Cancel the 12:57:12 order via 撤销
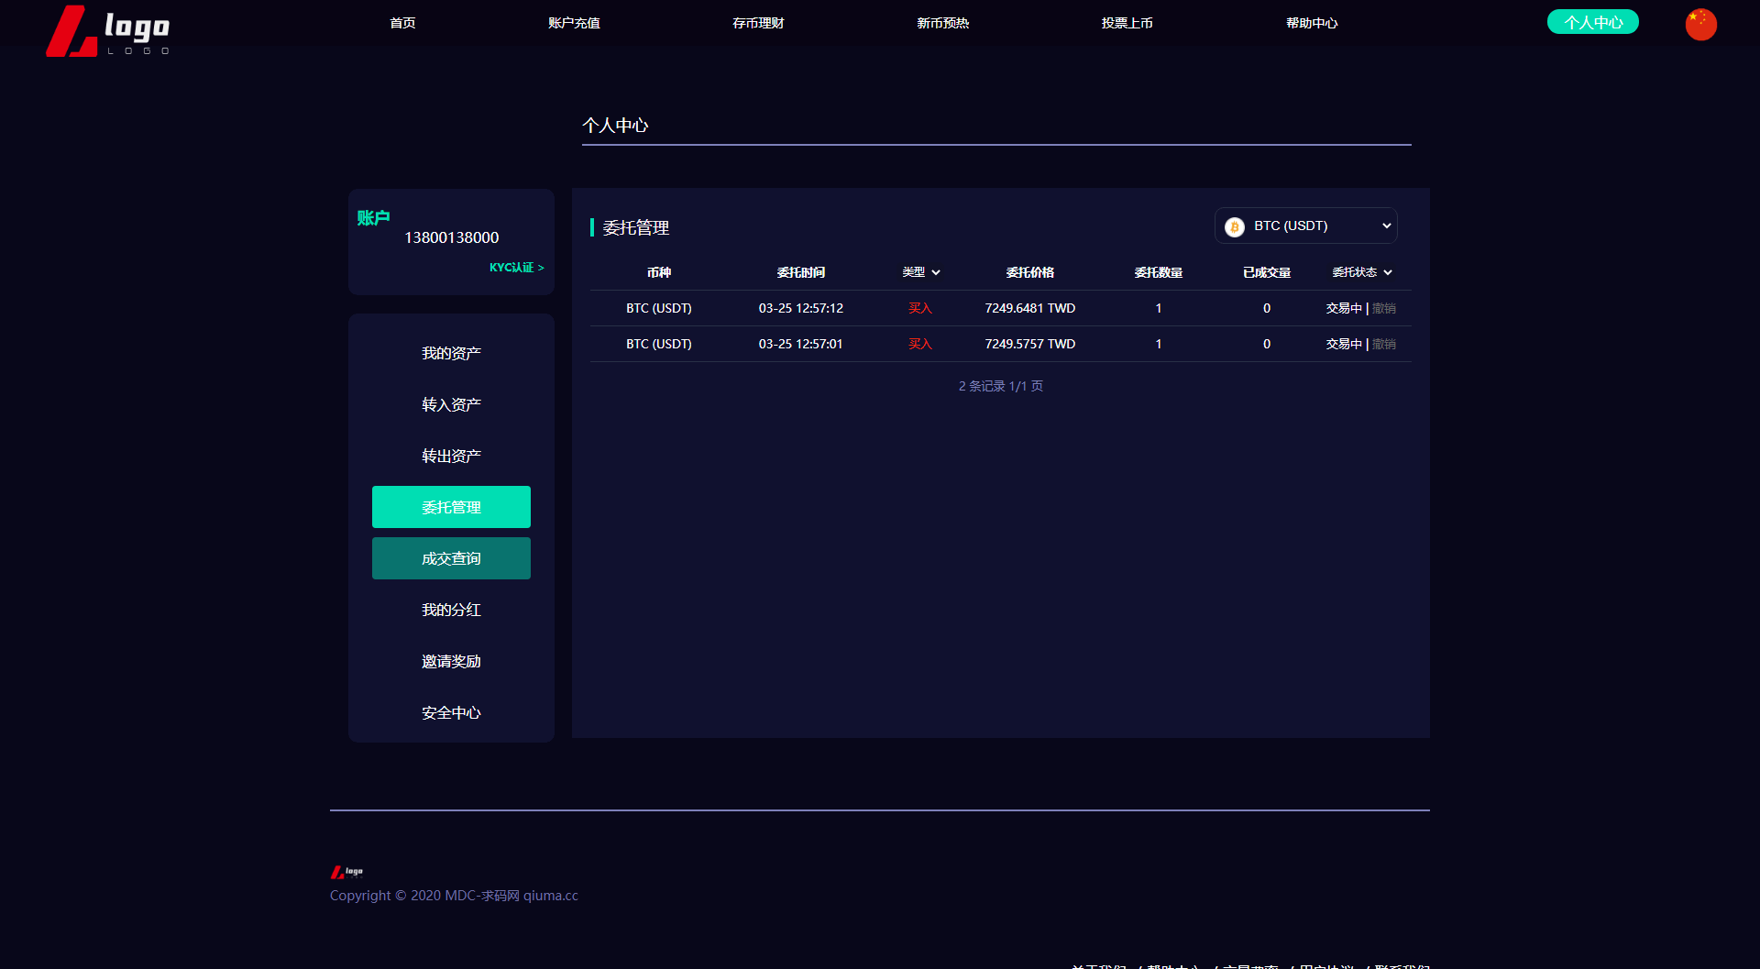This screenshot has height=969, width=1760. coord(1383,308)
